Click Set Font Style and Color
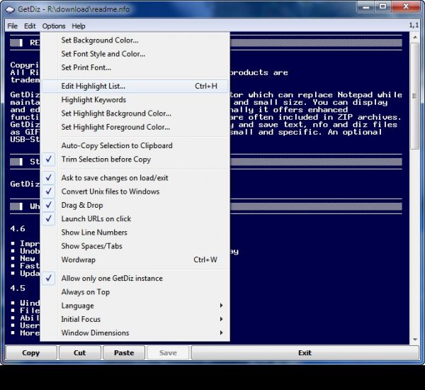Image resolution: width=425 pixels, height=390 pixels. tap(103, 54)
